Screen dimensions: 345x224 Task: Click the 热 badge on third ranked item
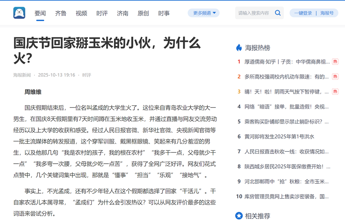(x=335, y=92)
